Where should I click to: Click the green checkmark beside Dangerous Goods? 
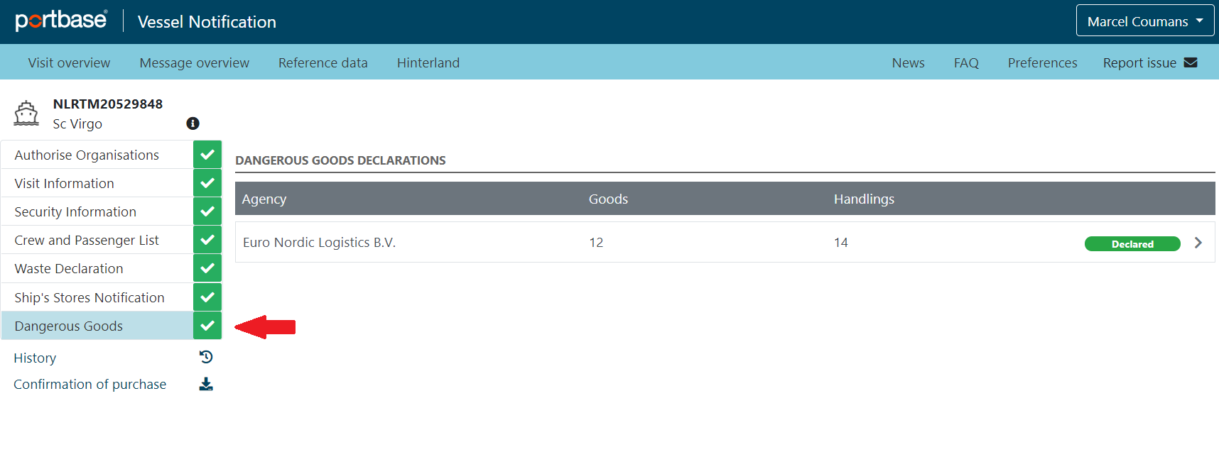207,326
